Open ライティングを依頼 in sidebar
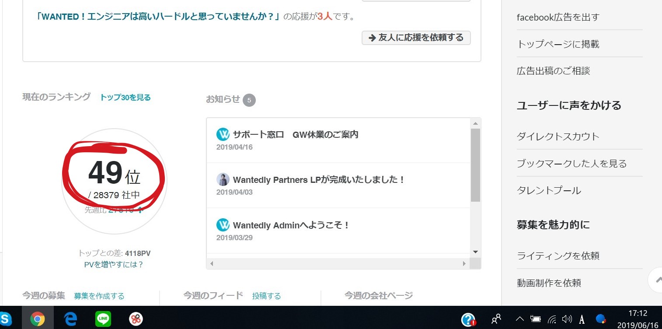662x329 pixels. (558, 256)
